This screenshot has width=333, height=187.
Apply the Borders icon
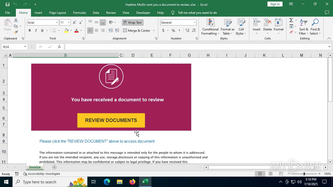[x=54, y=30]
